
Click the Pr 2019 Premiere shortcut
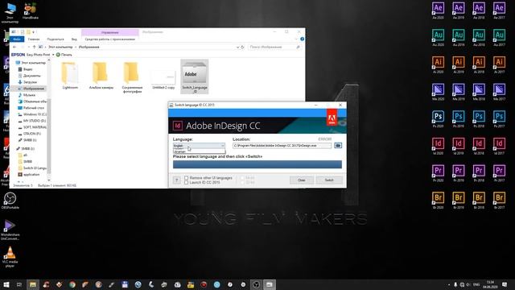point(459,173)
